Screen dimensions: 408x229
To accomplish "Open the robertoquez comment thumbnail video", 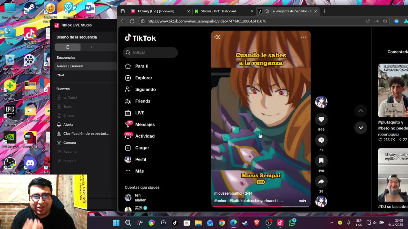I will (393, 90).
